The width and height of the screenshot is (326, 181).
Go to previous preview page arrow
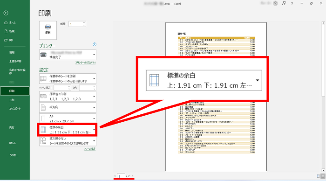[115, 176]
